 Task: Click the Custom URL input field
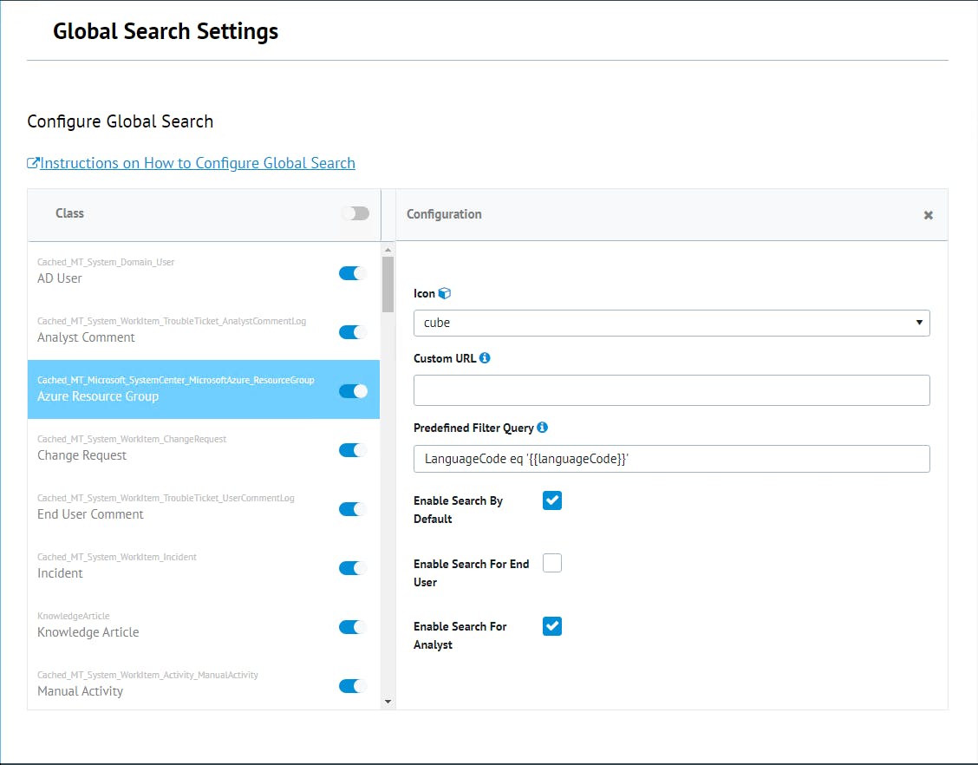[671, 390]
